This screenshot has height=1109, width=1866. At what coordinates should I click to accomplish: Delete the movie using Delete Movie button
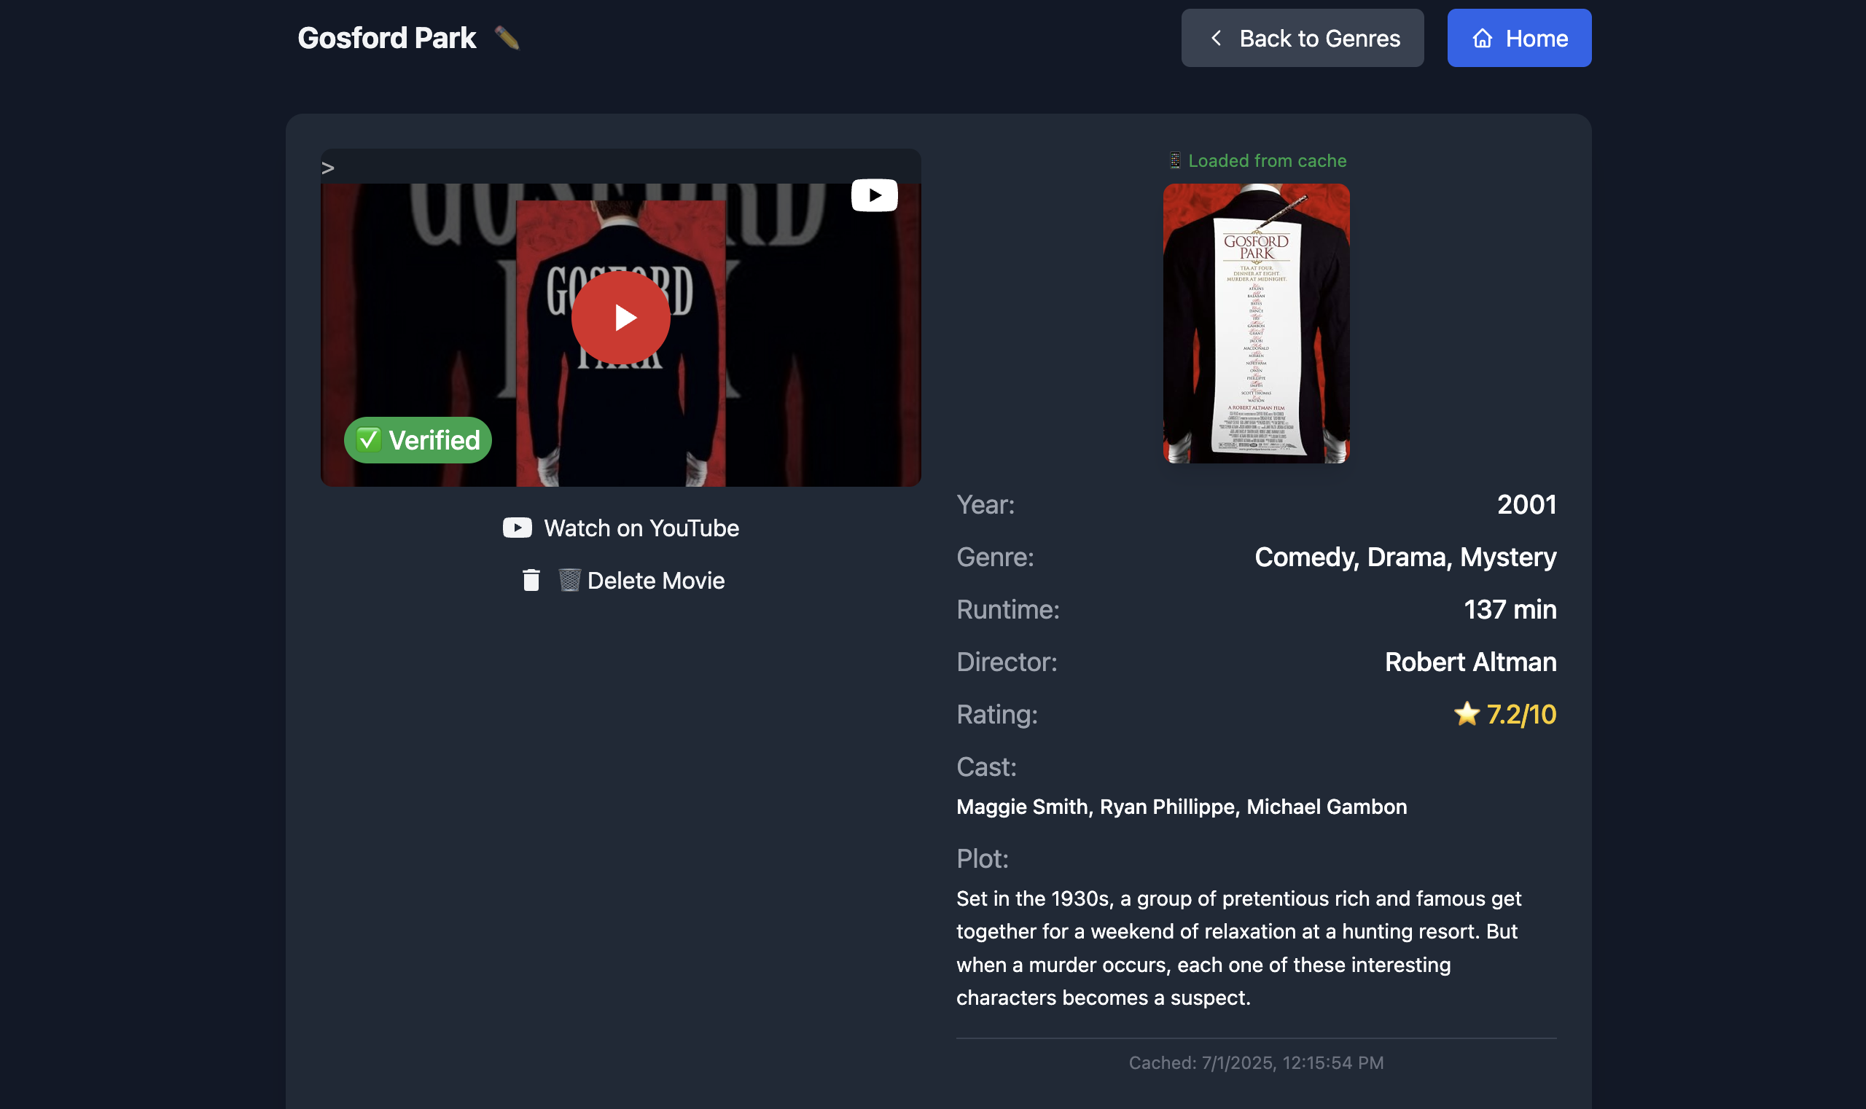coord(622,580)
